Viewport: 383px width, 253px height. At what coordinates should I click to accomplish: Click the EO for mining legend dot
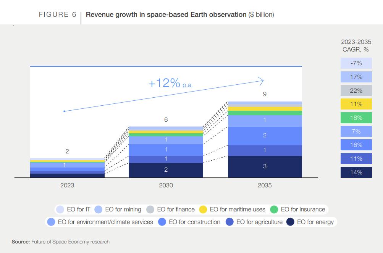click(x=98, y=209)
